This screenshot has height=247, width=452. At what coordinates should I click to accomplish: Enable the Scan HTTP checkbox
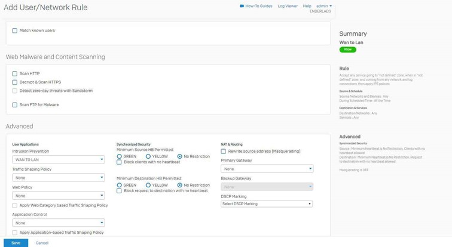pyautogui.click(x=15, y=73)
